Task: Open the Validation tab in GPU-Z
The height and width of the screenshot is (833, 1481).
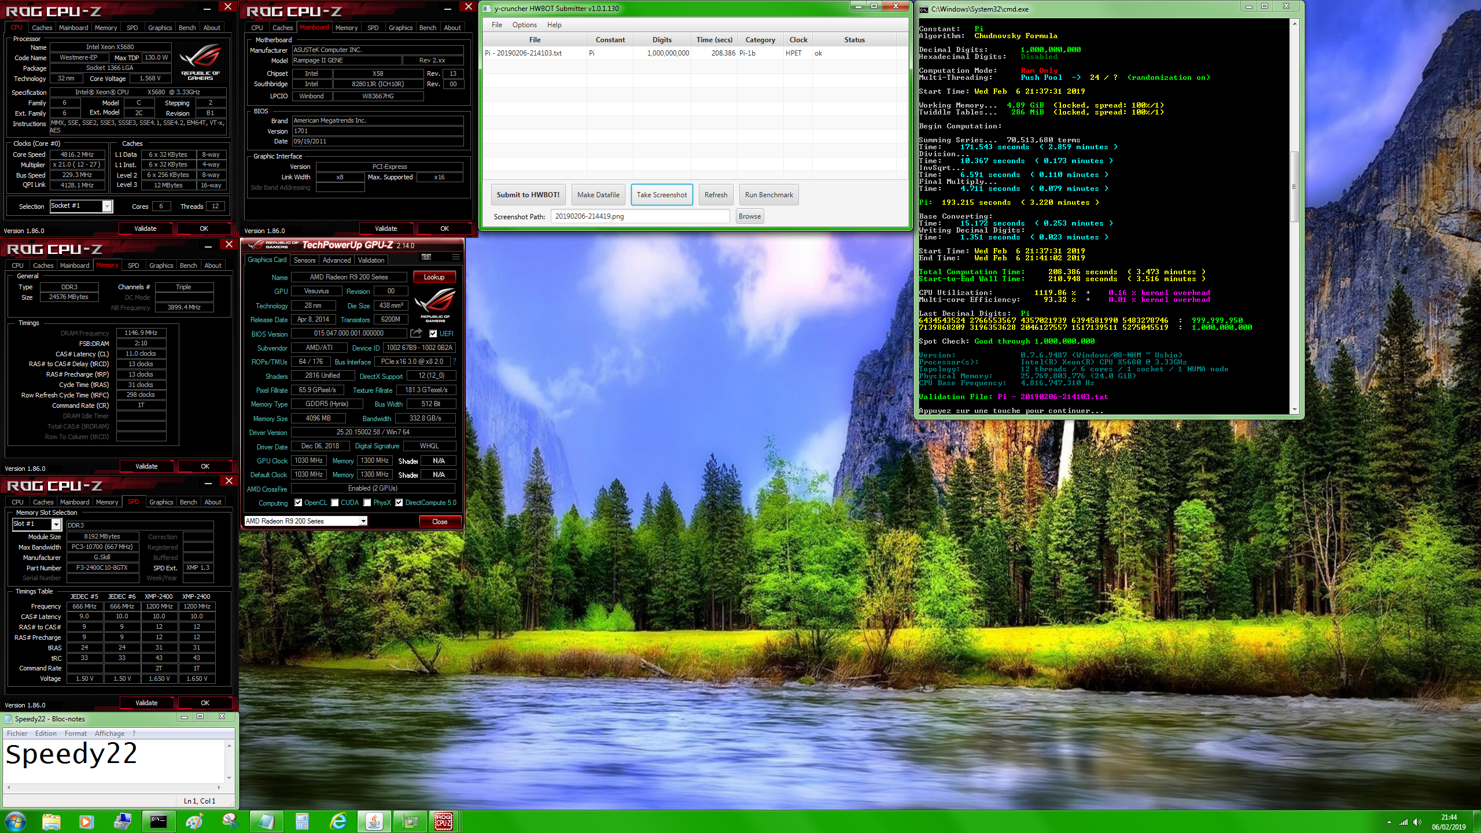Action: pos(371,260)
